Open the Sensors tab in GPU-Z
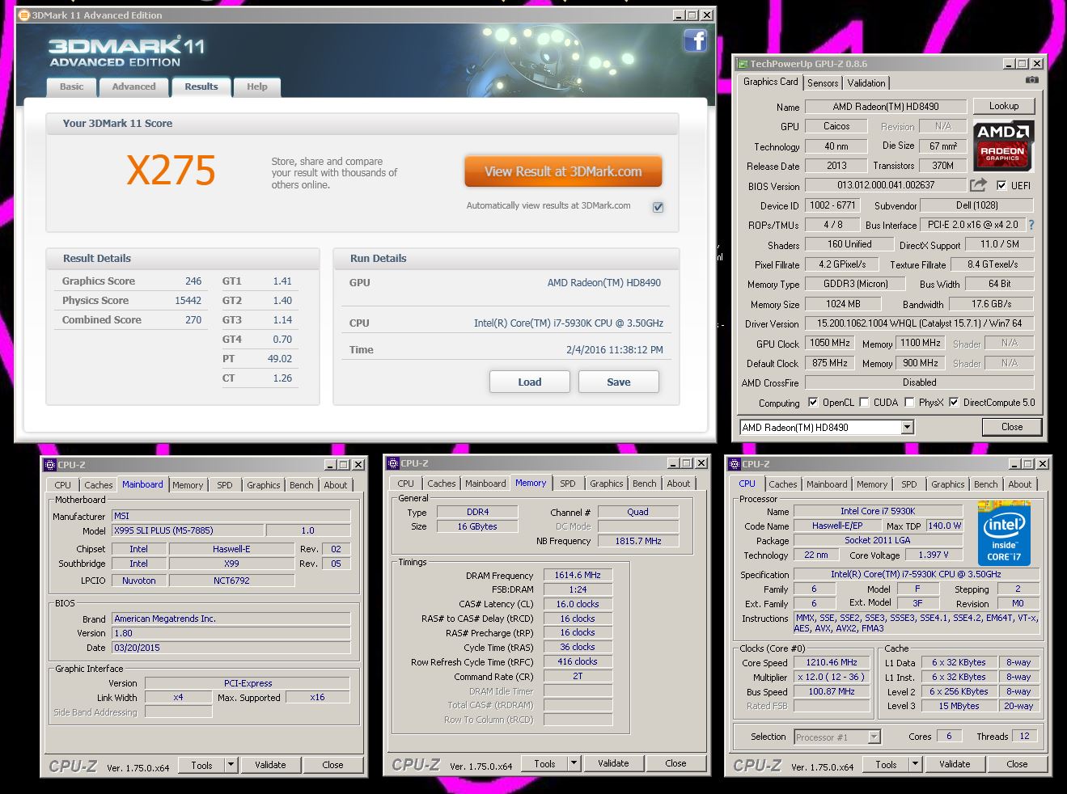 (x=823, y=83)
